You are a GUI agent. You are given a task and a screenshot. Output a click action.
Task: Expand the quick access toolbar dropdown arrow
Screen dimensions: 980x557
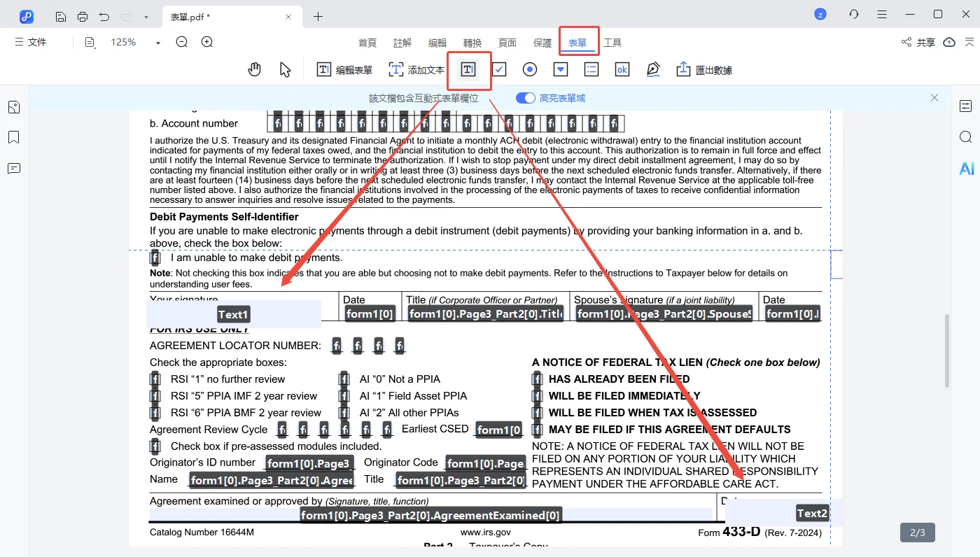[146, 17]
